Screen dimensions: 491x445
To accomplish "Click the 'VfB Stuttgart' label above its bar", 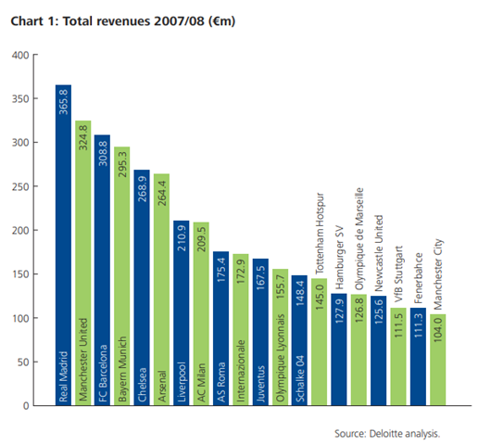I will click(x=398, y=274).
